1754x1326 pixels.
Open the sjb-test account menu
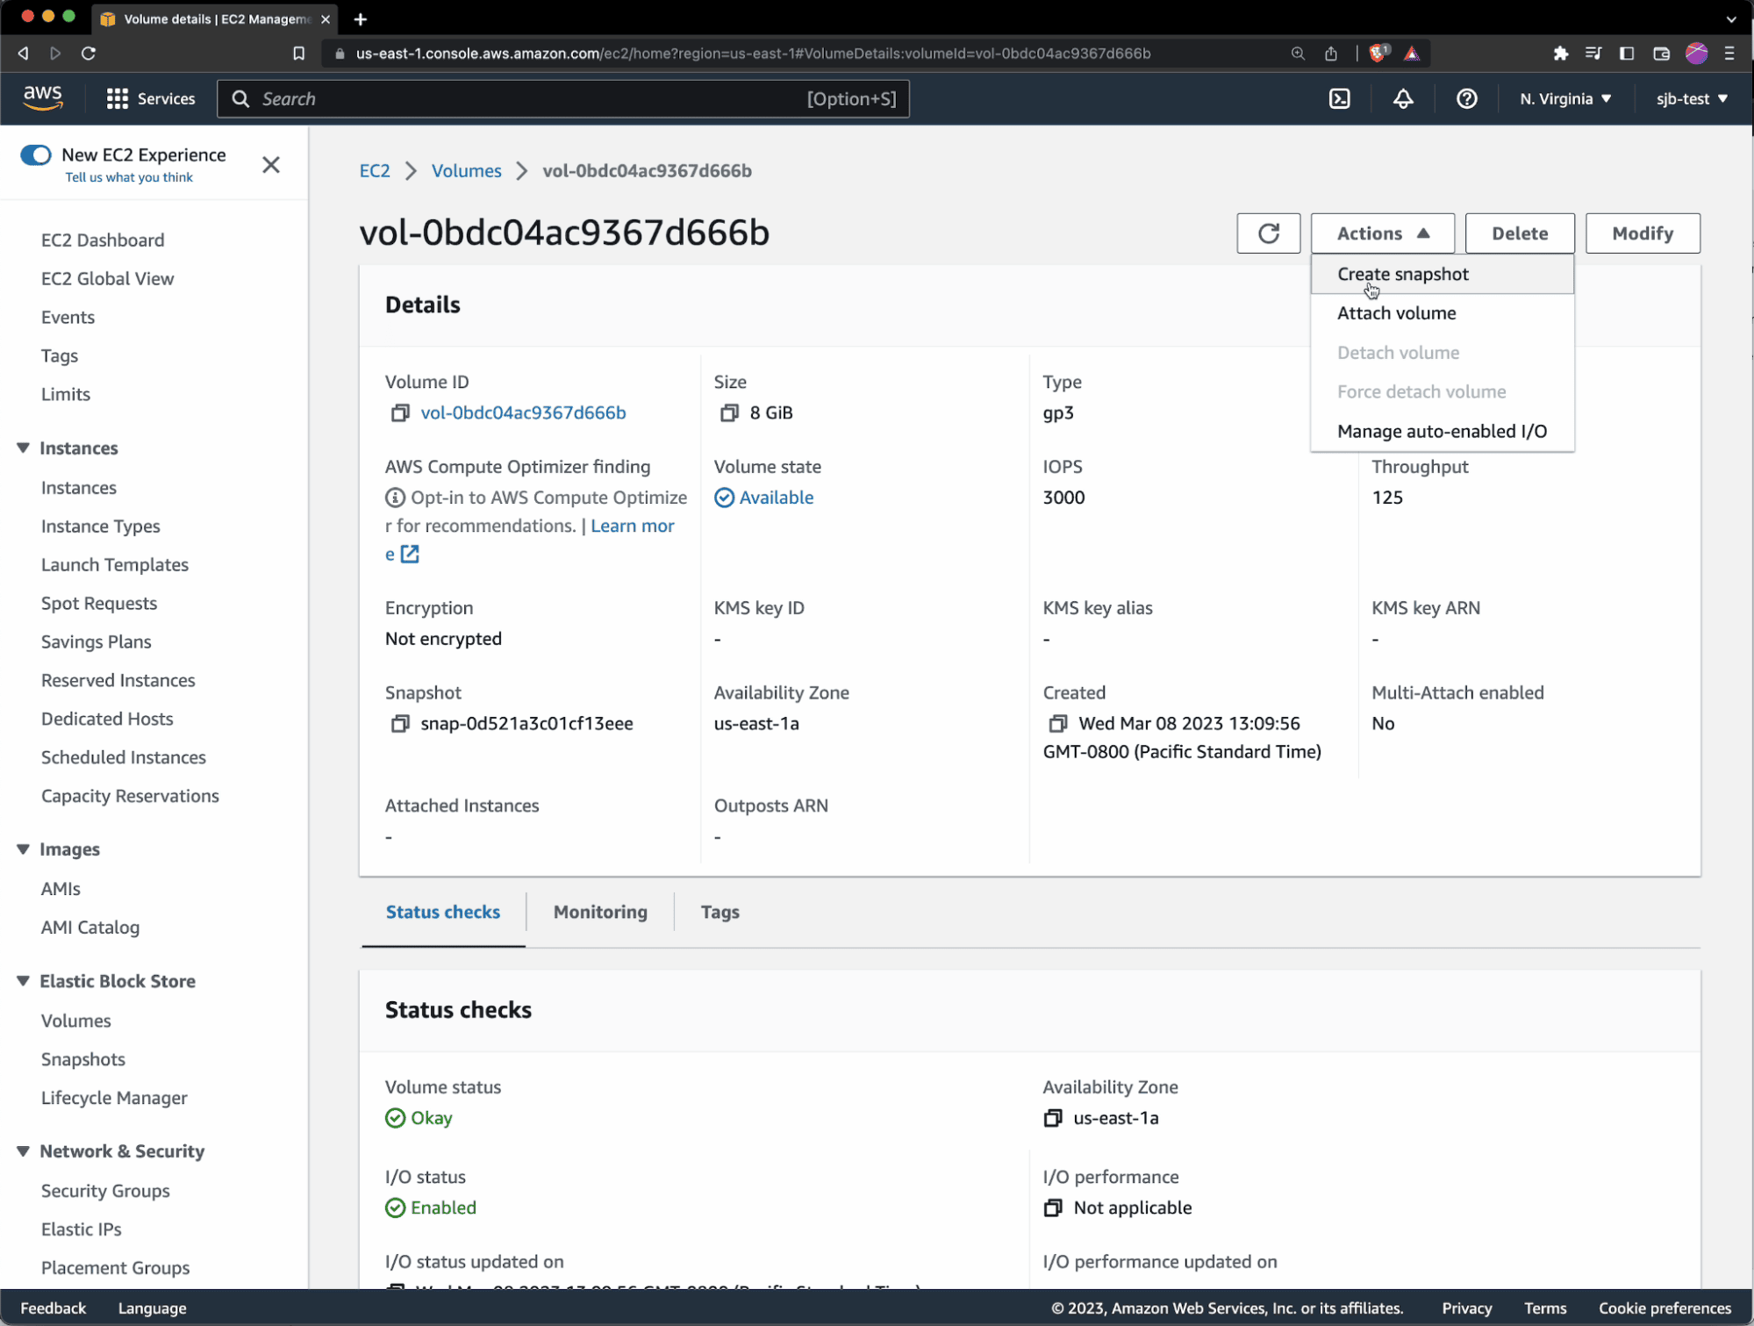pos(1690,98)
